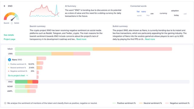
Task: Click the VELO green positive bar segment
Action: click(x=54, y=49)
